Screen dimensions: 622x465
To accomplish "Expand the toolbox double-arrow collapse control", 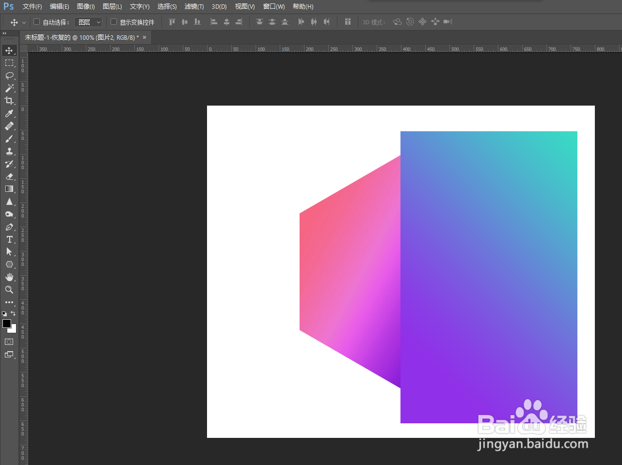I will click(x=4, y=33).
